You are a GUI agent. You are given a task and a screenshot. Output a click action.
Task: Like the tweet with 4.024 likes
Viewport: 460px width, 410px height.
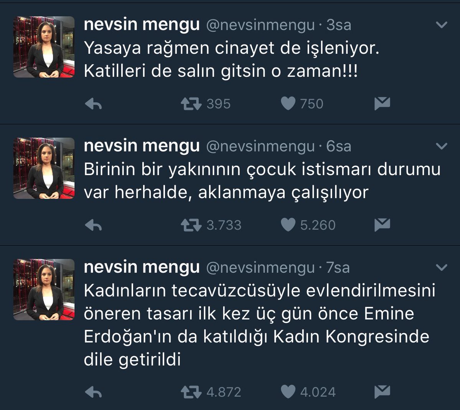(x=288, y=392)
